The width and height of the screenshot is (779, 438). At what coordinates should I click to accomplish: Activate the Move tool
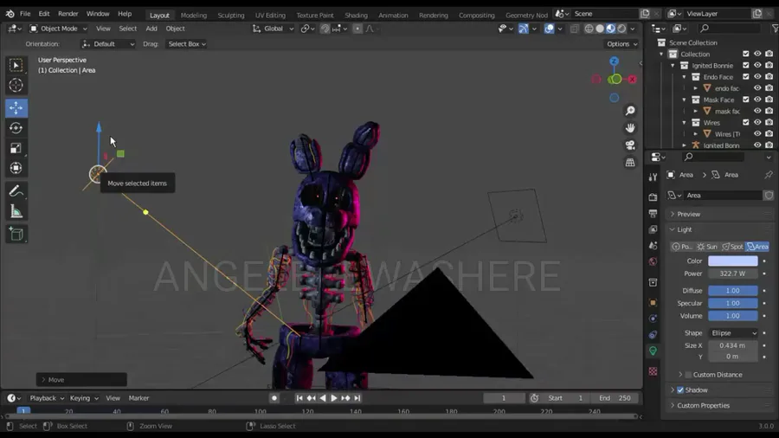tap(16, 107)
